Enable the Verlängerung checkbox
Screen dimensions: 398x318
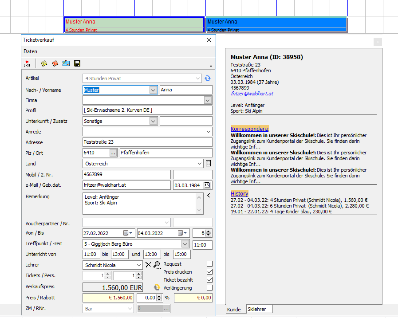[x=210, y=288]
